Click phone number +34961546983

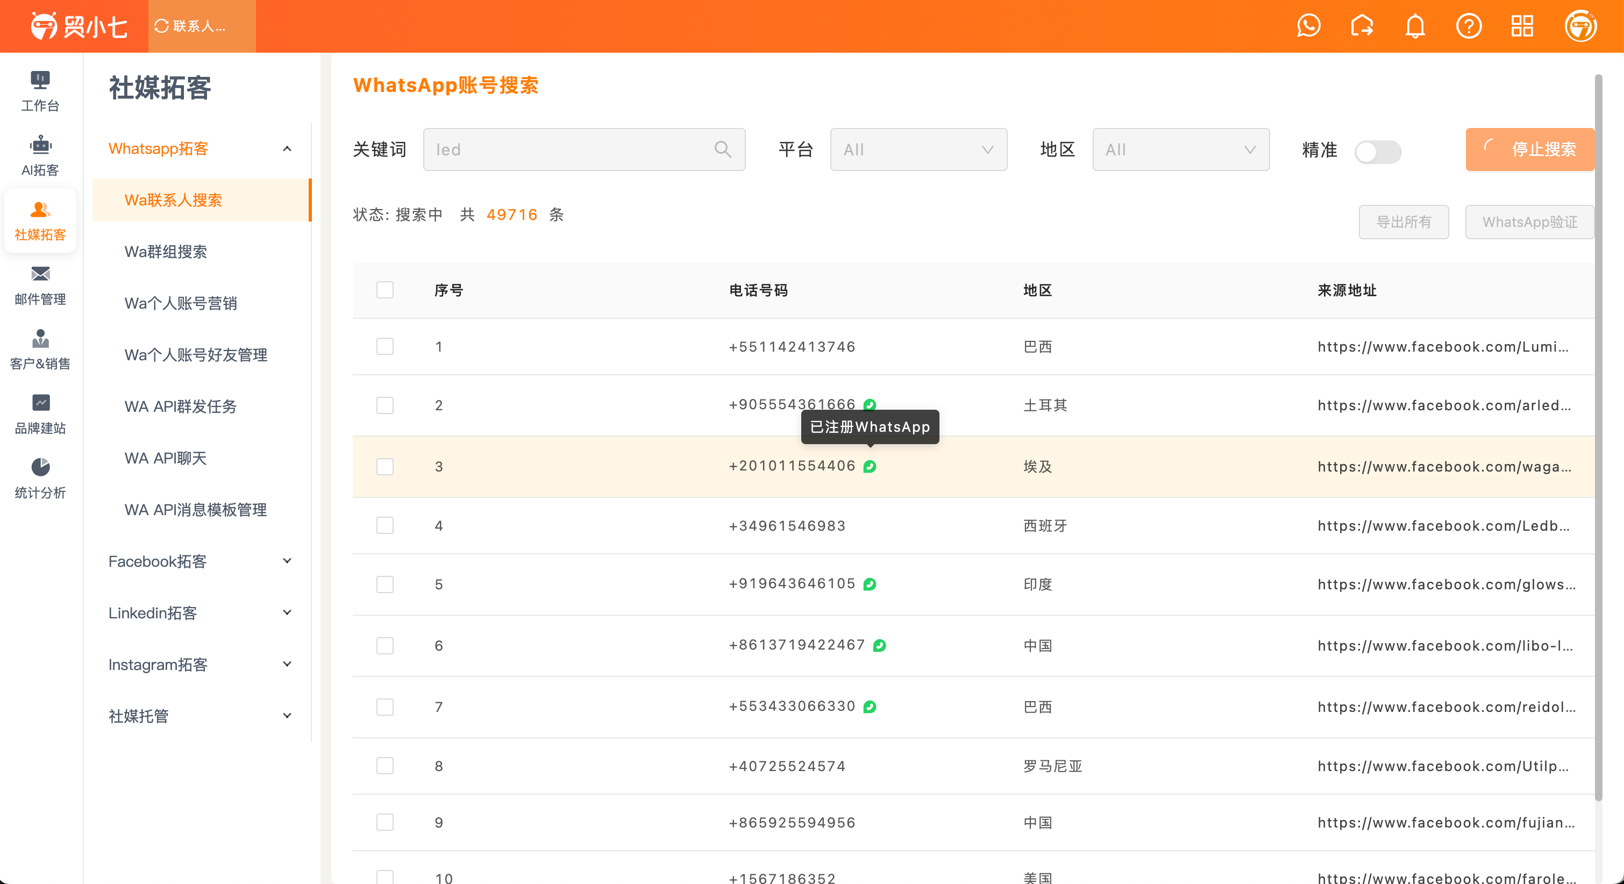(x=787, y=526)
